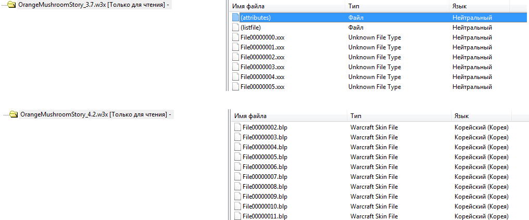The height and width of the screenshot is (220, 529).
Task: Click file icon beside File00000002.xxx
Action: click(x=235, y=57)
